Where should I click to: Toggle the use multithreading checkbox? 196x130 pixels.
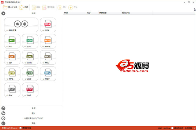coord(21,128)
